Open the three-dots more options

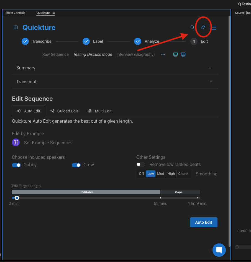tap(163, 54)
